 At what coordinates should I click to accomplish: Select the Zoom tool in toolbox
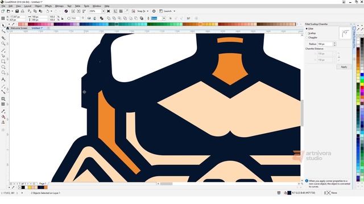pos(3,44)
